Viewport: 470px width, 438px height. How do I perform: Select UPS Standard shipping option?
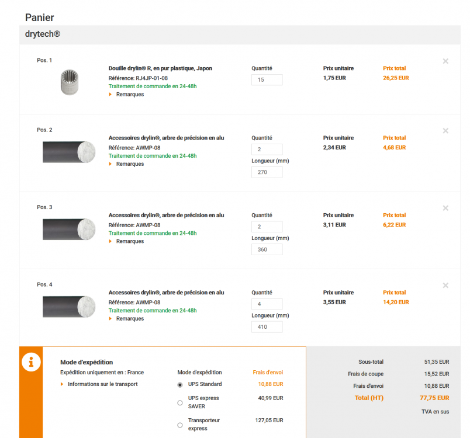180,385
